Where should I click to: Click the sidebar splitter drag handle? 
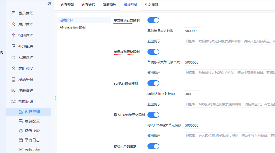coord(56,98)
